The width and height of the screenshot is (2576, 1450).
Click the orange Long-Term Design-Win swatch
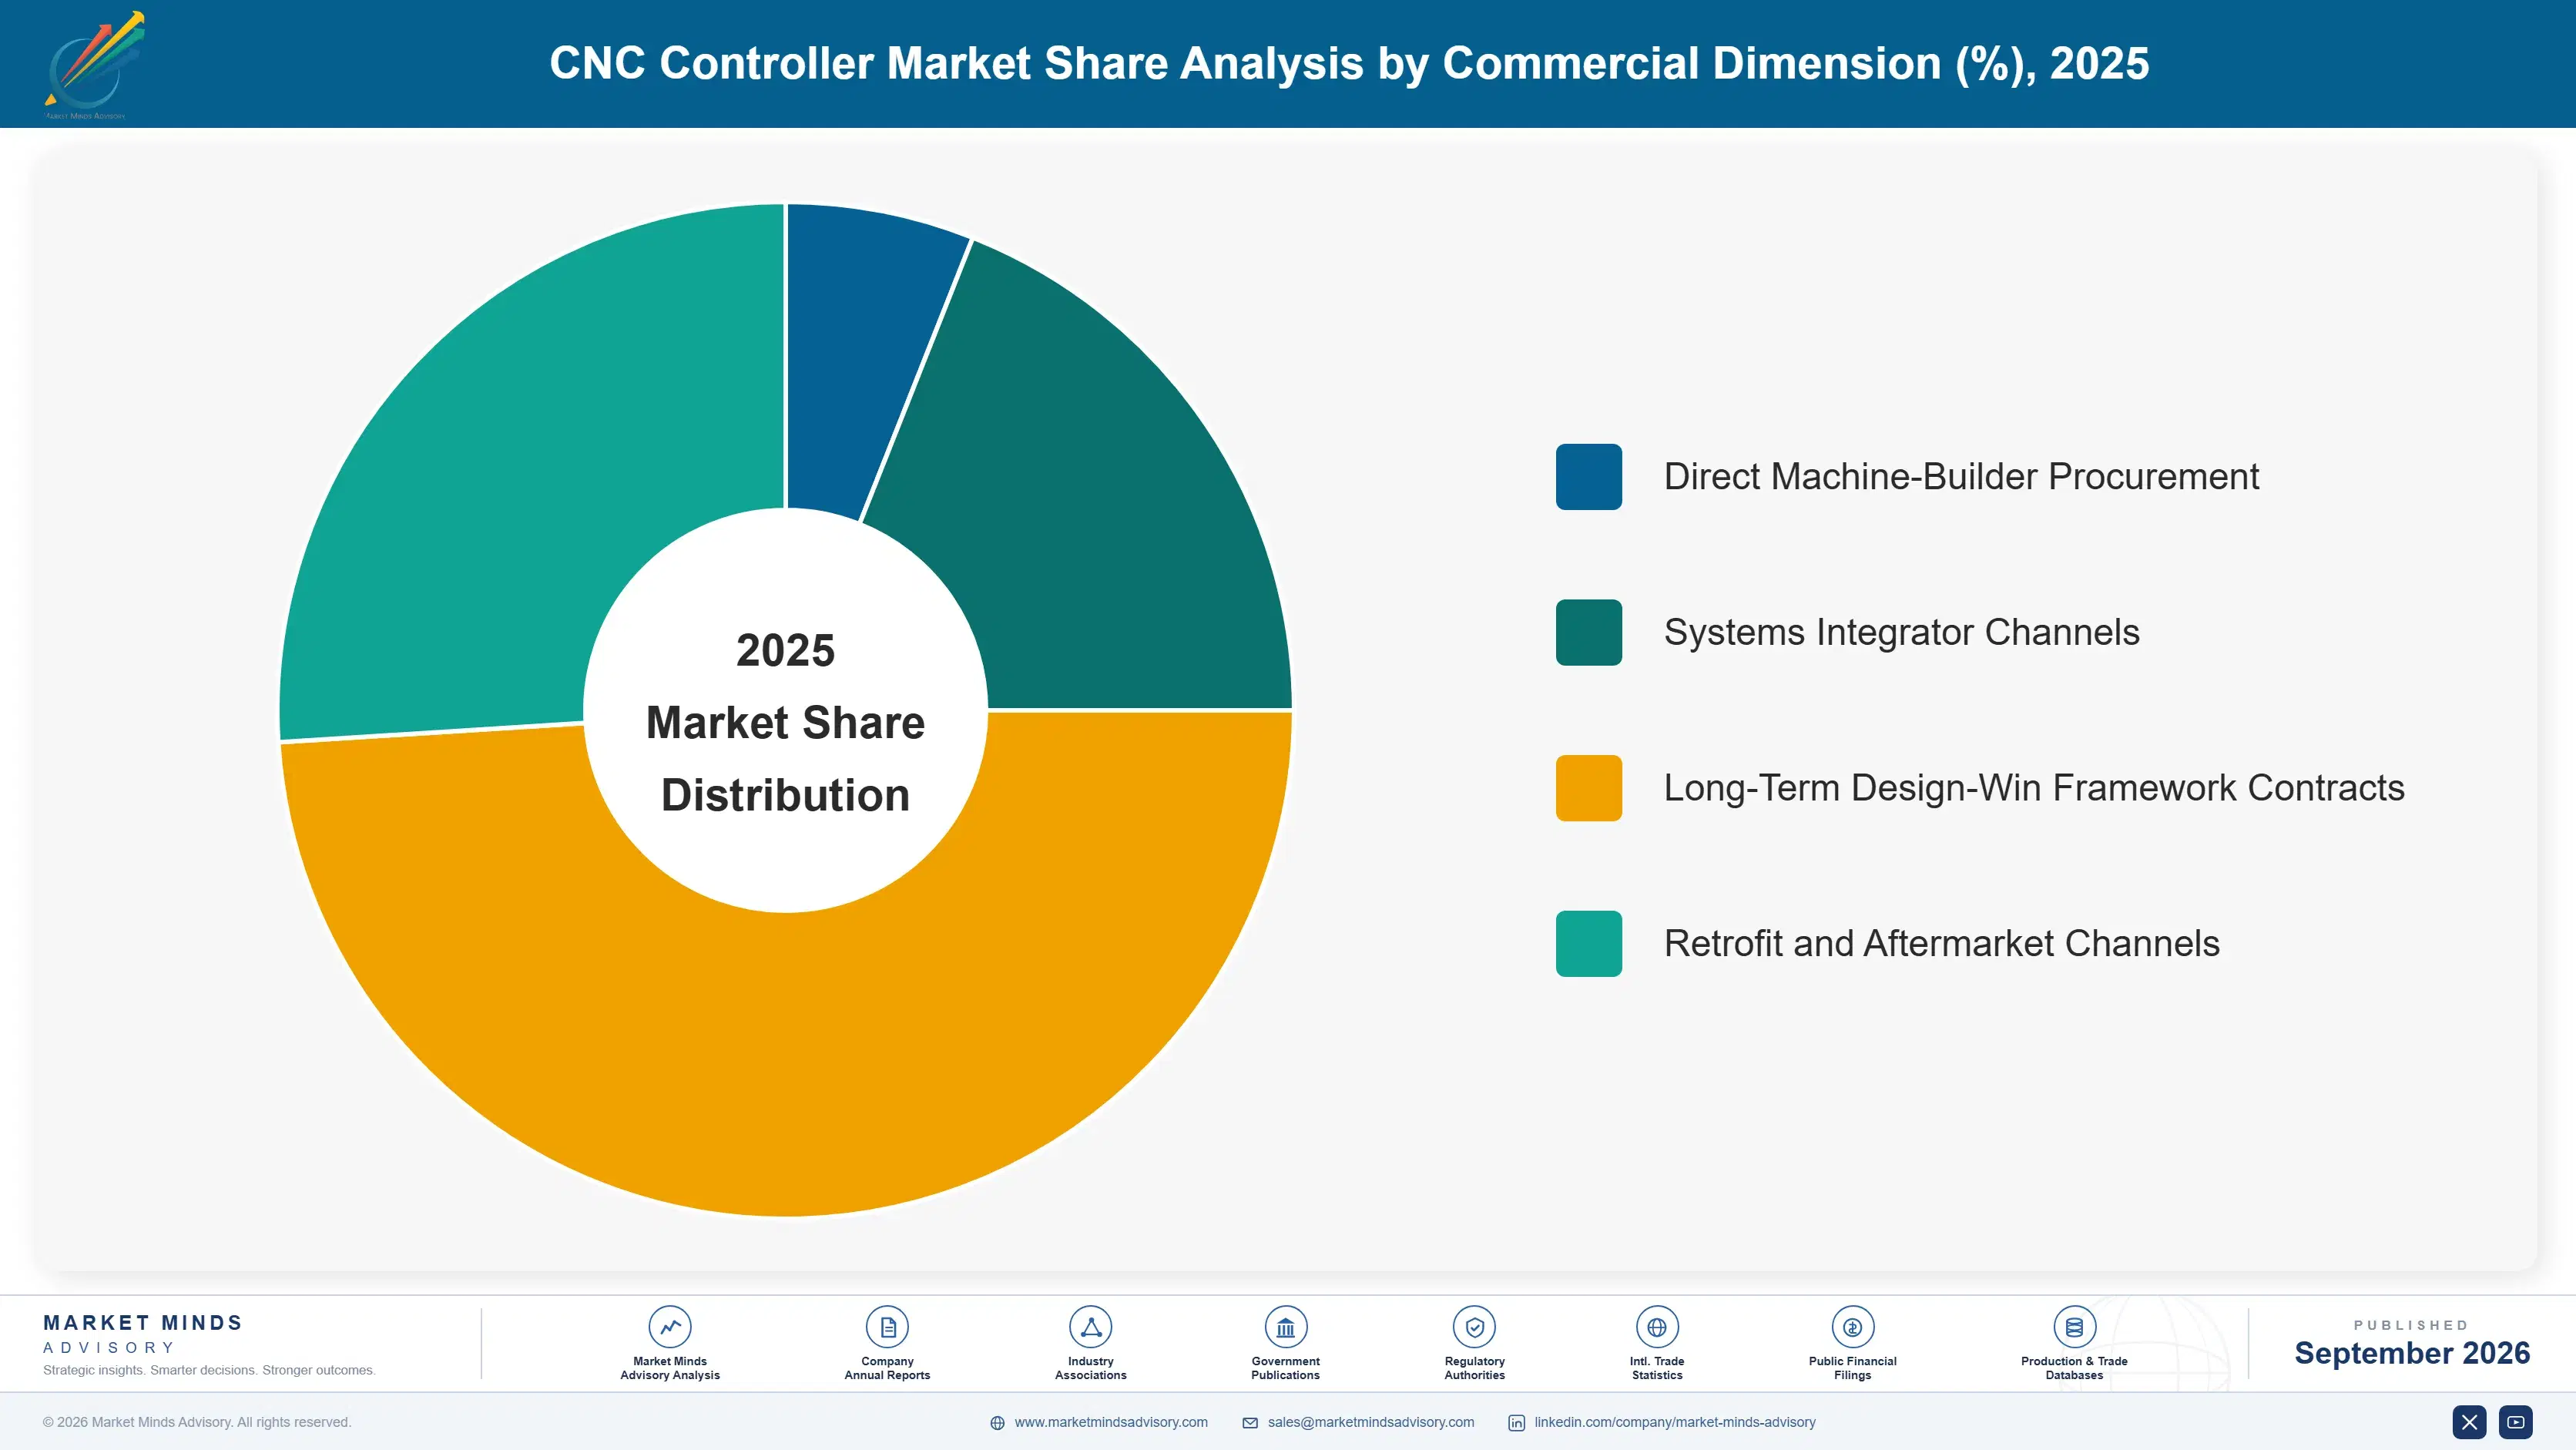1588,788
